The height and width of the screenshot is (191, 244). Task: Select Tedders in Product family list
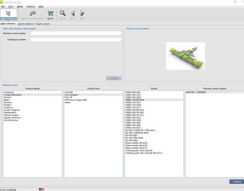33,105
